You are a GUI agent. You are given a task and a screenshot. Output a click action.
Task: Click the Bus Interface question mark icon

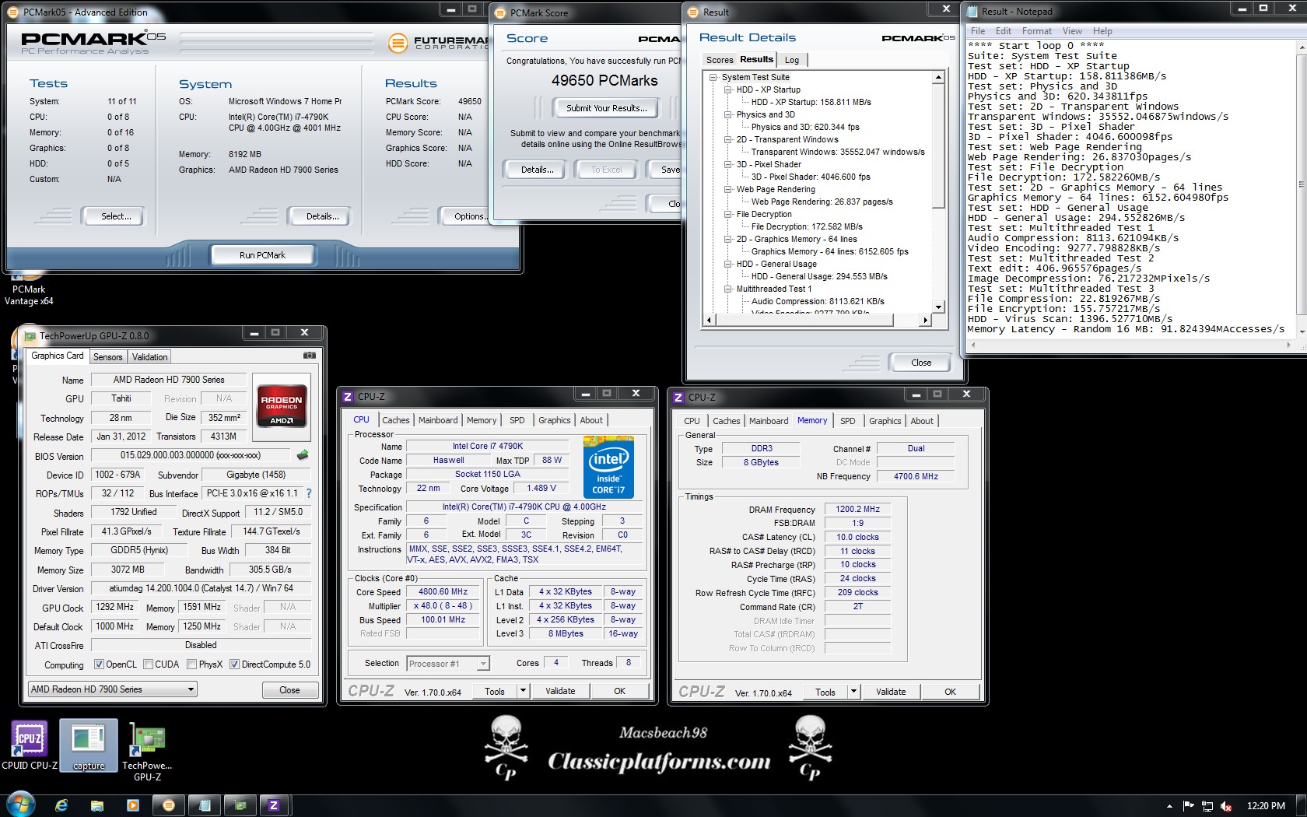point(309,493)
